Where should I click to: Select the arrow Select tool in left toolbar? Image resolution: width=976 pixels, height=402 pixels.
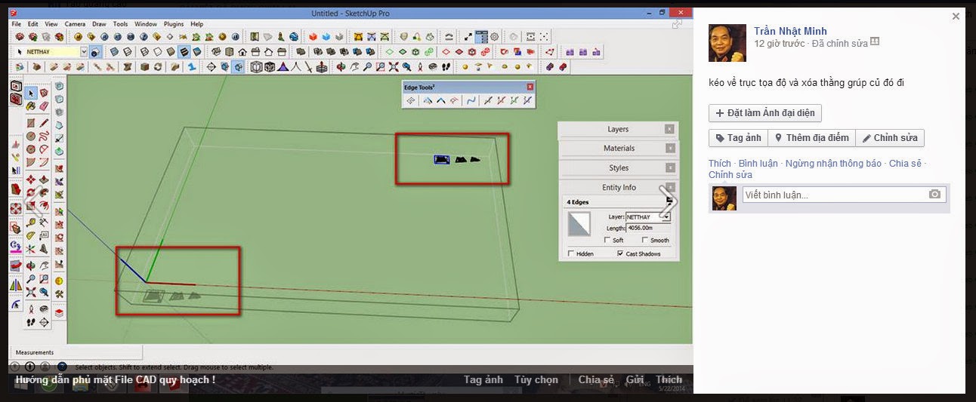coord(31,94)
